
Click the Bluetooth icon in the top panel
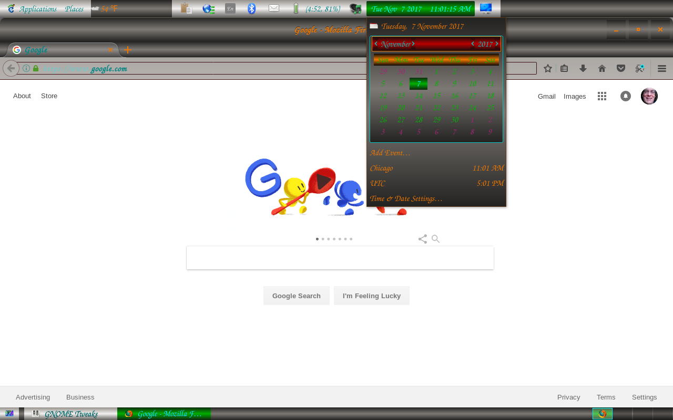click(x=252, y=8)
